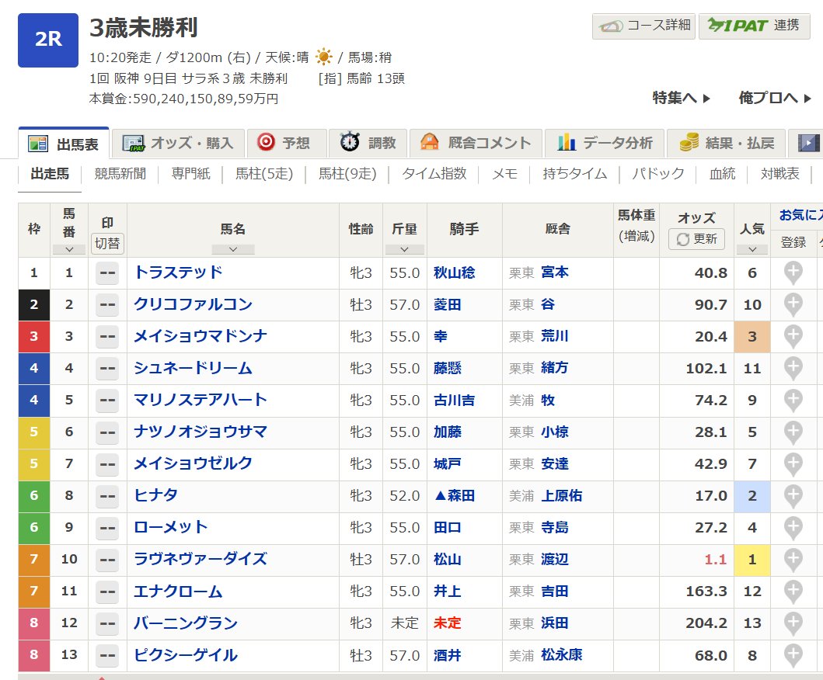The width and height of the screenshot is (823, 680).
Task: Add メイショウゼルク to favorites with plus pin
Action: (793, 464)
